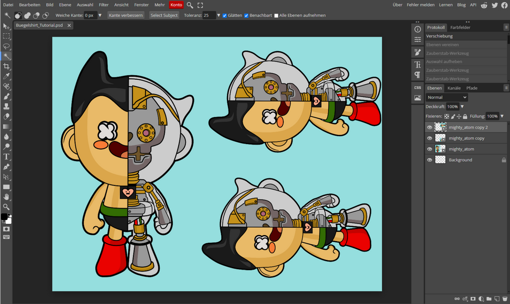This screenshot has height=304, width=510.
Task: Open the Character panel icon
Action: [418, 64]
